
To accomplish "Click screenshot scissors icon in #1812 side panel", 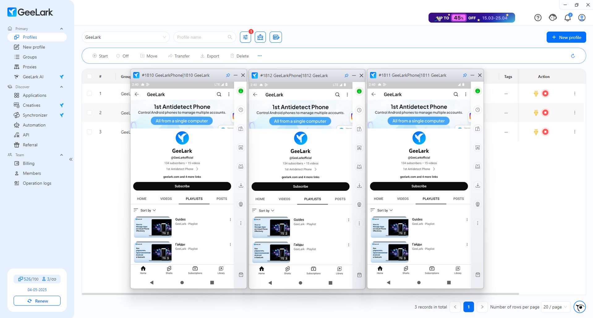I will click(x=359, y=148).
